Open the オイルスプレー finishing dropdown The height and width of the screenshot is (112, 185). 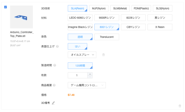[x=82, y=55]
